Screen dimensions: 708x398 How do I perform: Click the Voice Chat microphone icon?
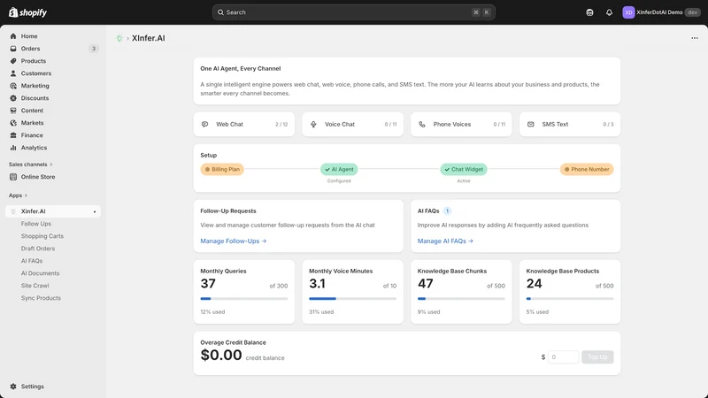pos(313,124)
